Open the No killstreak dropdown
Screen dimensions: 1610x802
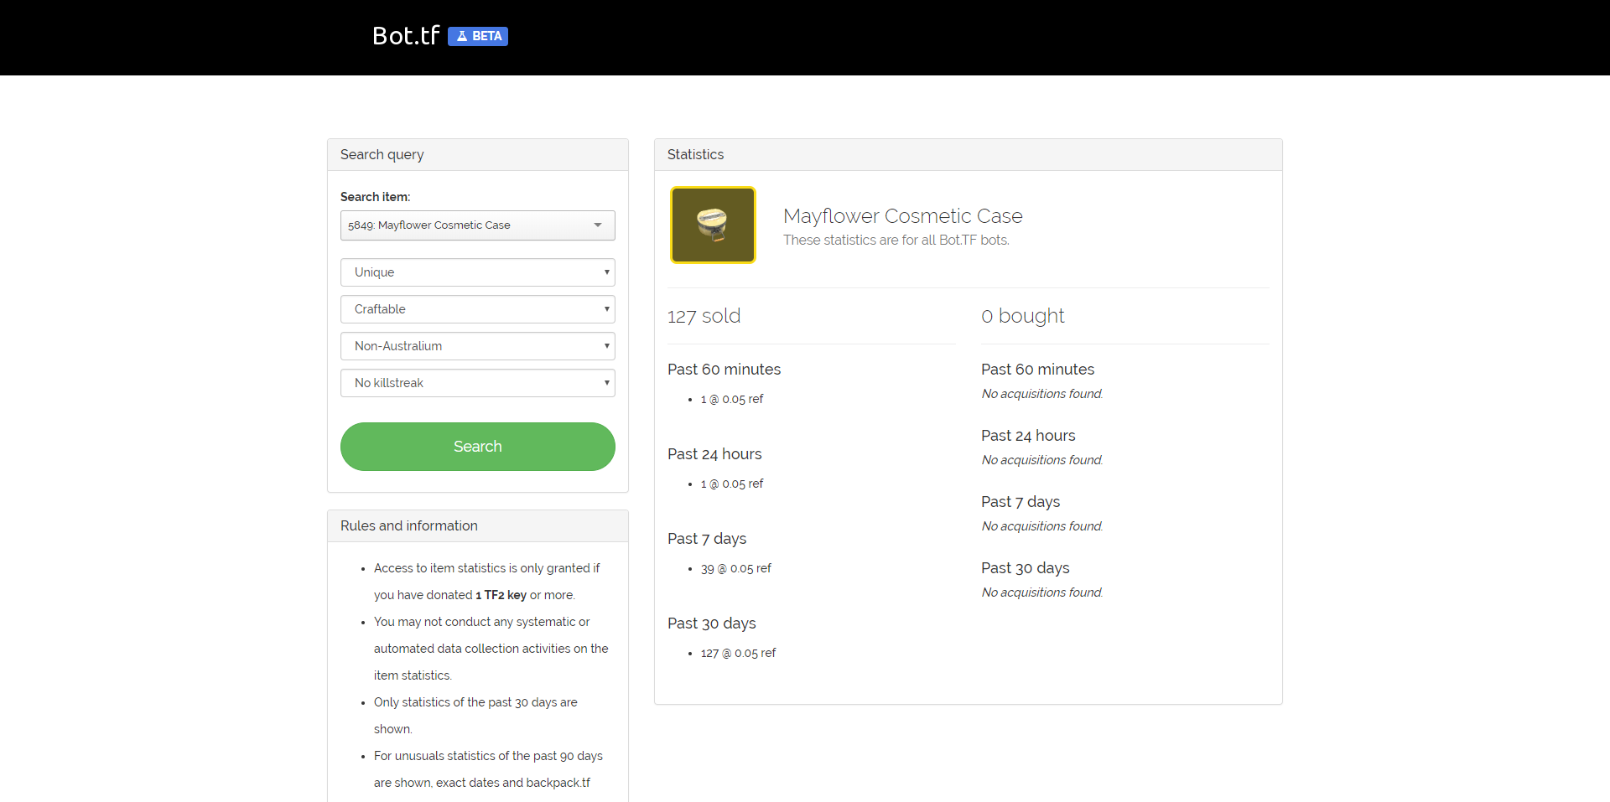(x=478, y=383)
